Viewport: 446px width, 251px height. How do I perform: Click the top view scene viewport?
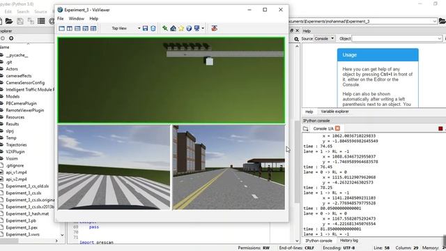tap(171, 80)
